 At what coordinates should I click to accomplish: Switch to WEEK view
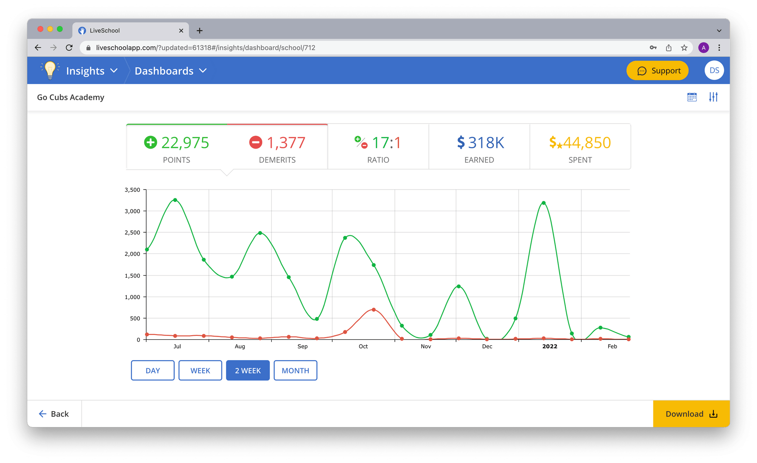pyautogui.click(x=200, y=370)
